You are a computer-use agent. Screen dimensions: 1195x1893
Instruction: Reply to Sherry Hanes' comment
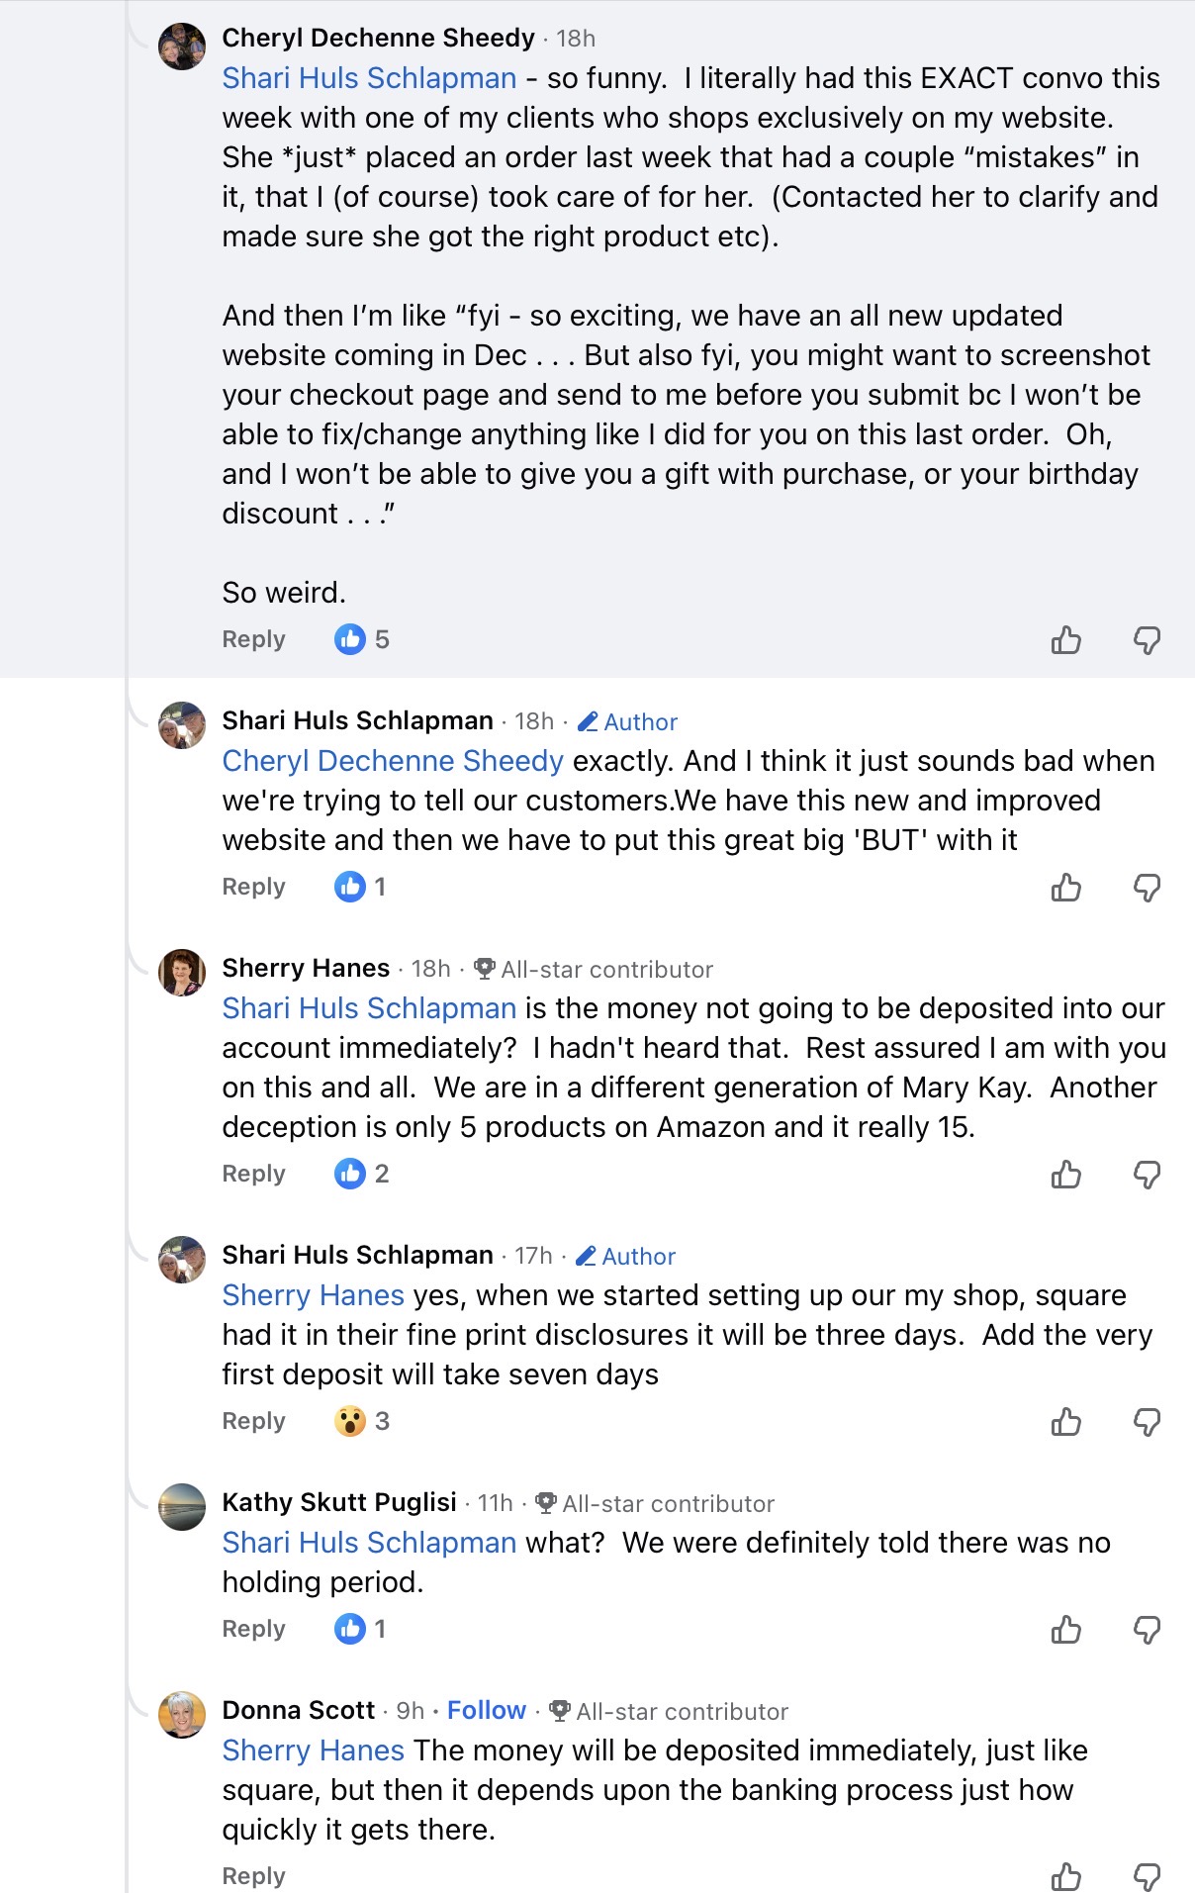point(253,1174)
